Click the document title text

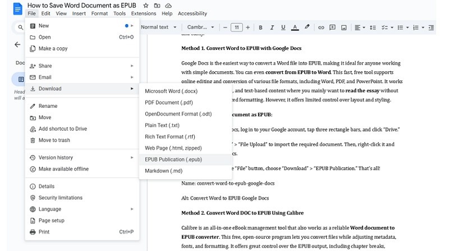tap(81, 6)
